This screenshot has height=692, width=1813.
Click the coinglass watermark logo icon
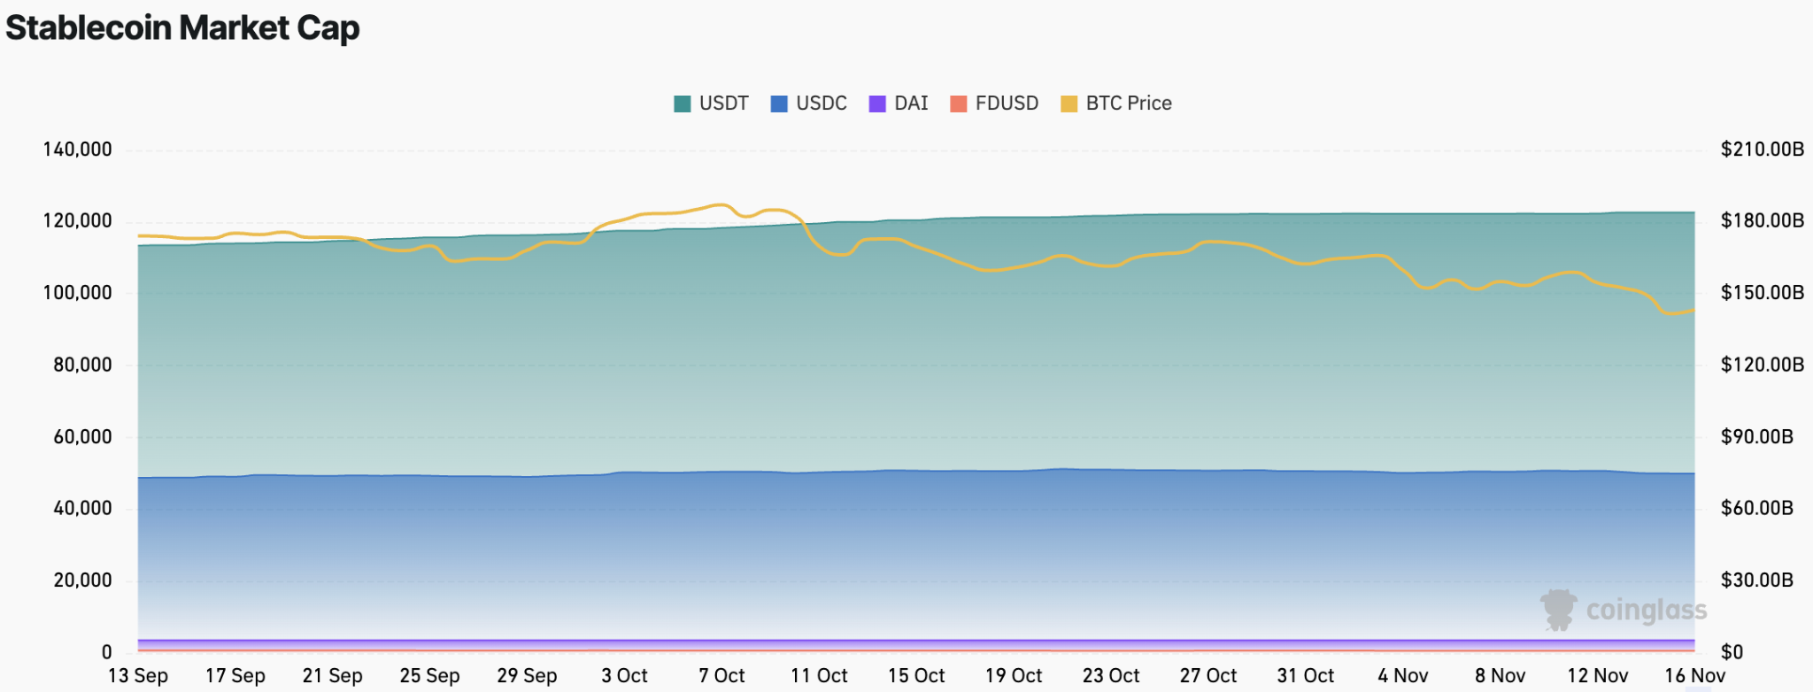tap(1558, 610)
